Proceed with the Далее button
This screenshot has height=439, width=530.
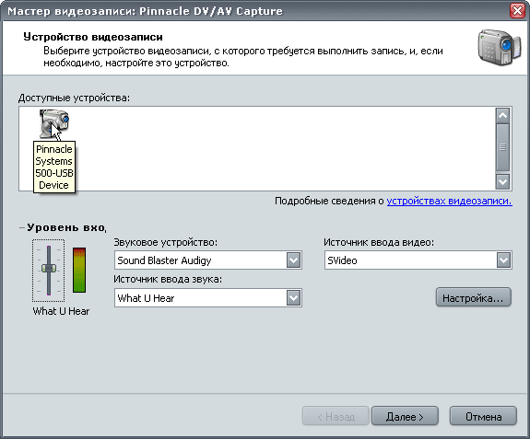[x=405, y=416]
